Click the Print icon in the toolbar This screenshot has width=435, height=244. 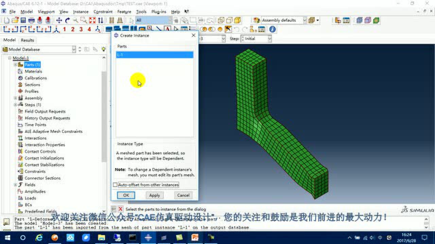(x=31, y=20)
